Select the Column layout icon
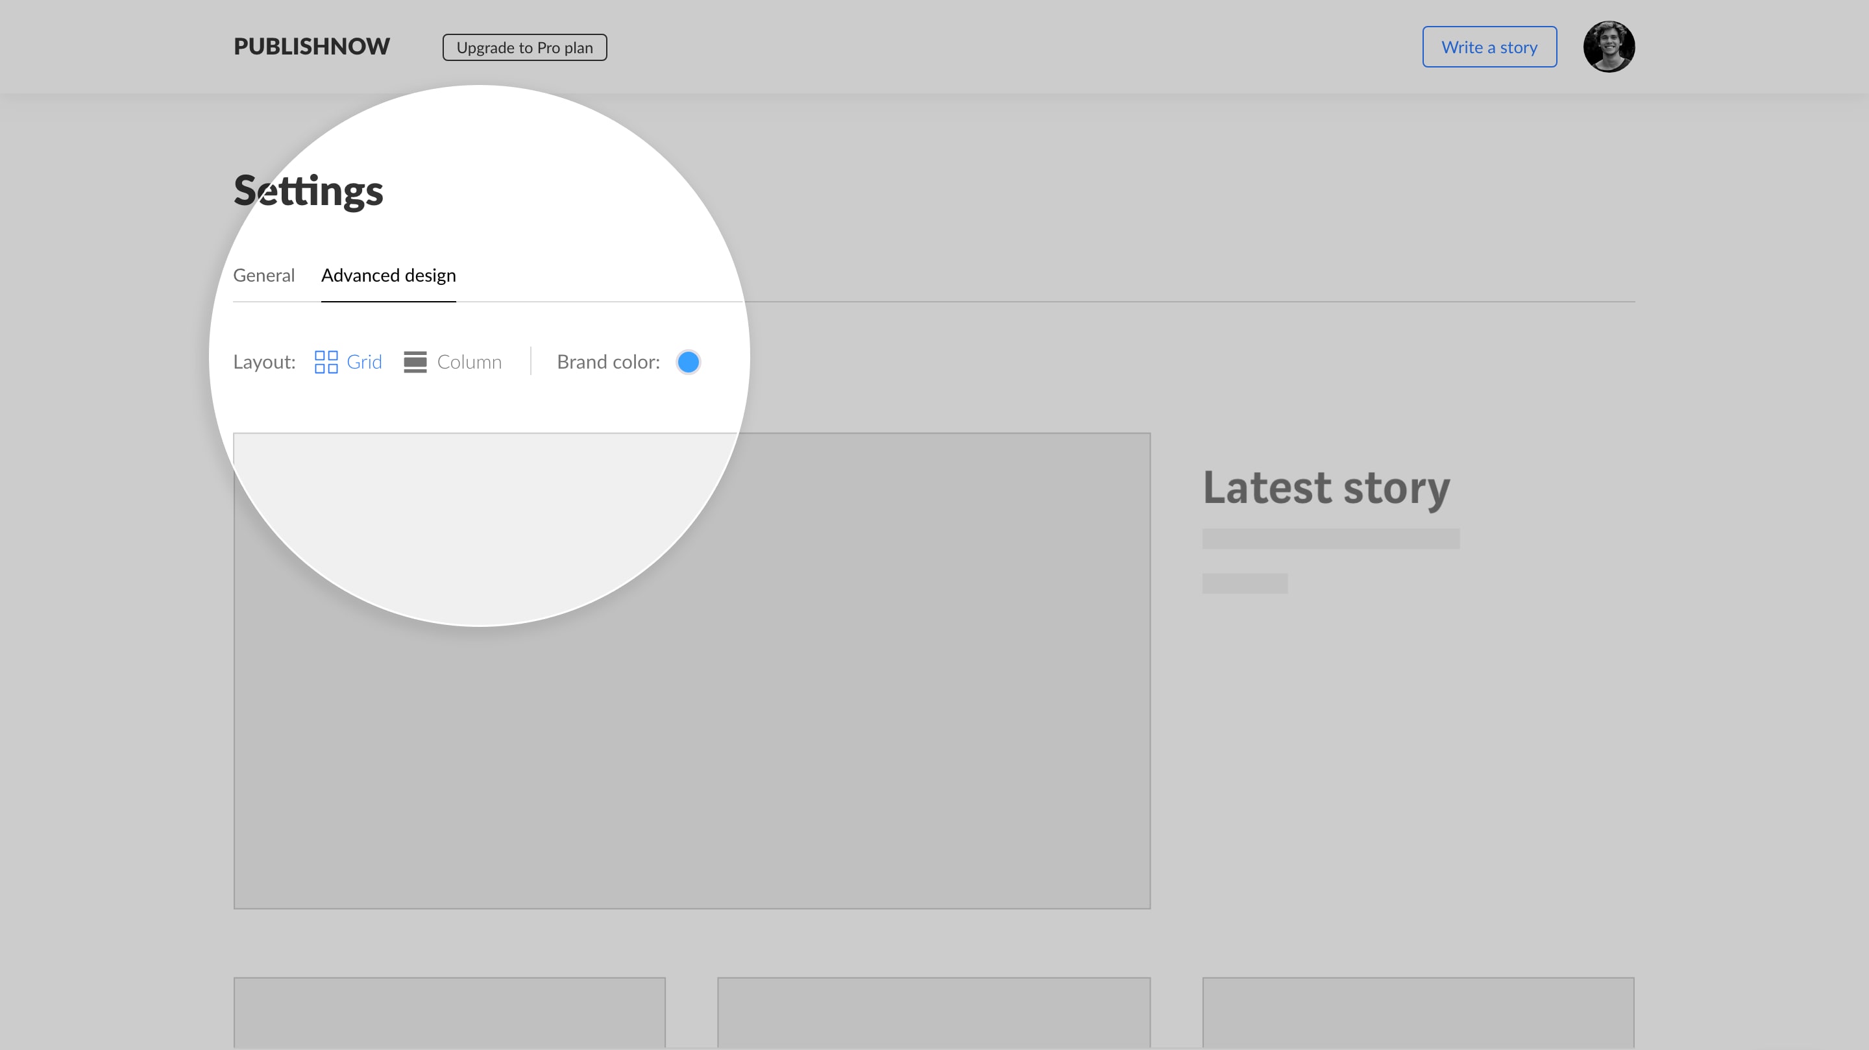The image size is (1869, 1050). tap(415, 361)
